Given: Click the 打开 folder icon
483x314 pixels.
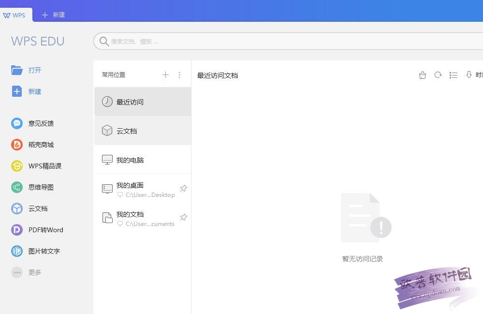Looking at the screenshot, I should coord(16,70).
